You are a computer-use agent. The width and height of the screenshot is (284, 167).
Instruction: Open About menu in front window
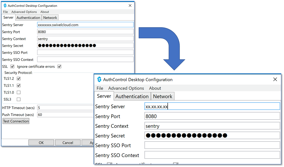point(155,88)
